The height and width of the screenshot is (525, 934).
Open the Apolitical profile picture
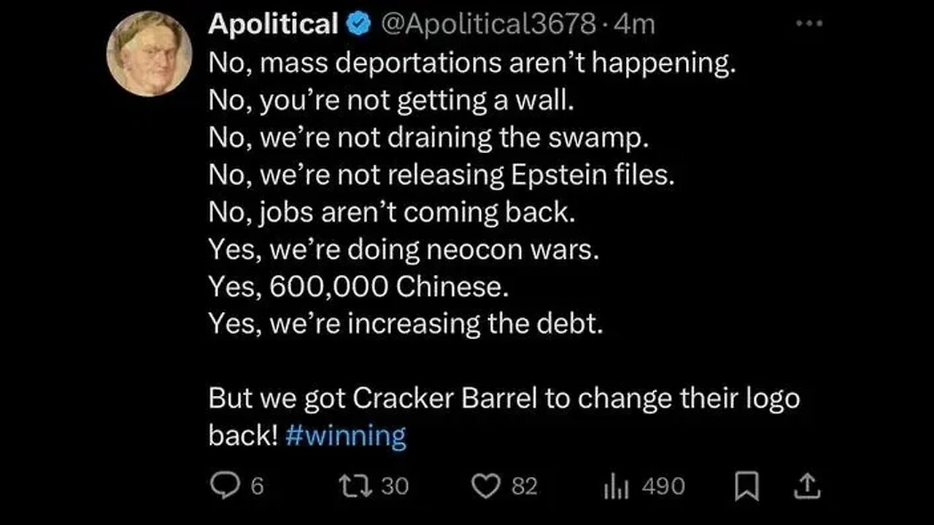pos(149,53)
